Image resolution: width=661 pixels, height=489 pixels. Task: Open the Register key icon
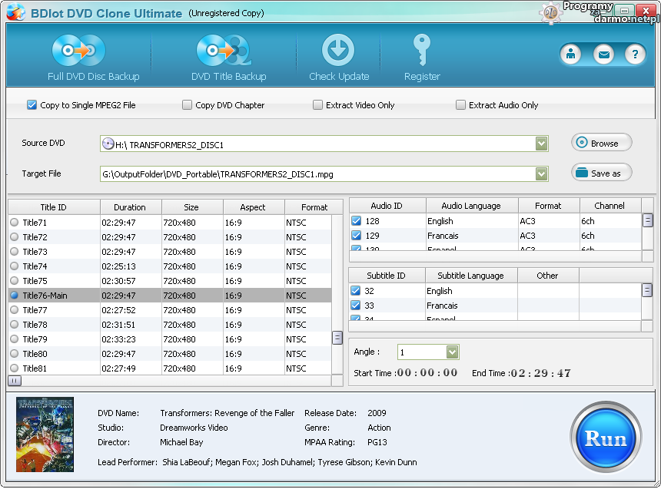pos(422,51)
